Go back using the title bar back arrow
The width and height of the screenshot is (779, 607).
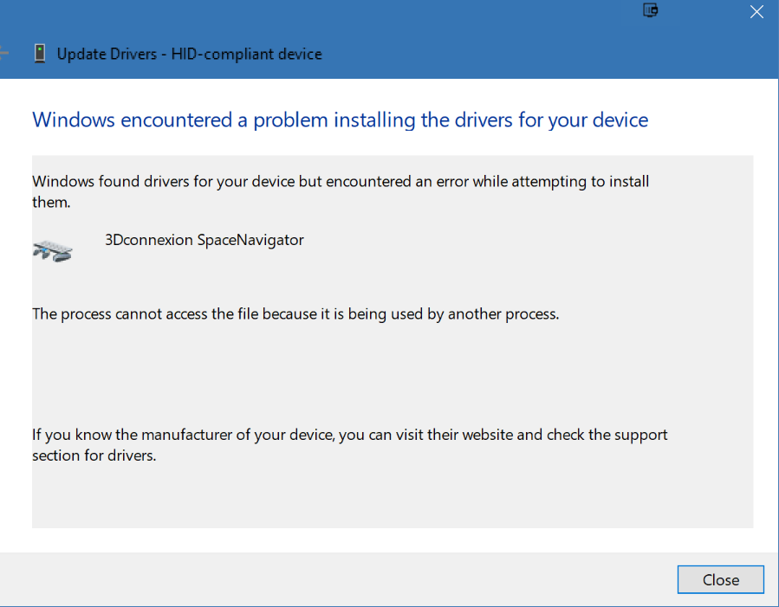pos(4,53)
